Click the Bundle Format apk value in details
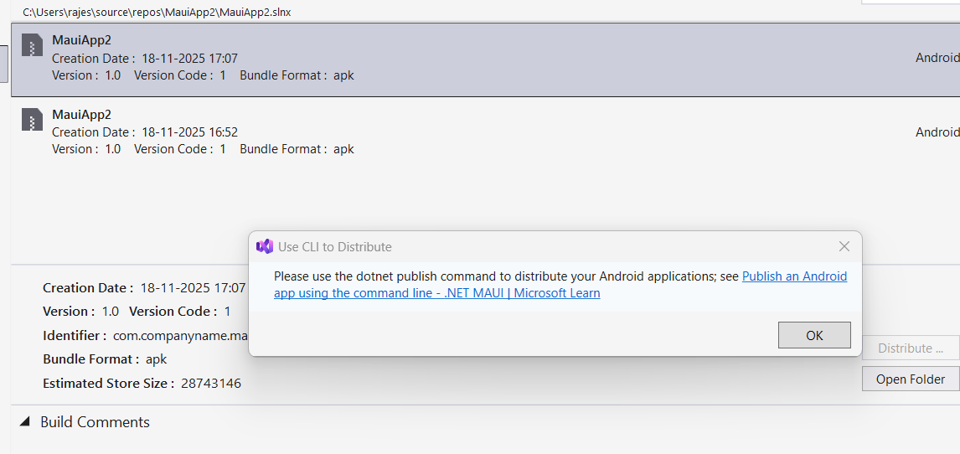Image resolution: width=960 pixels, height=454 pixels. pos(156,360)
